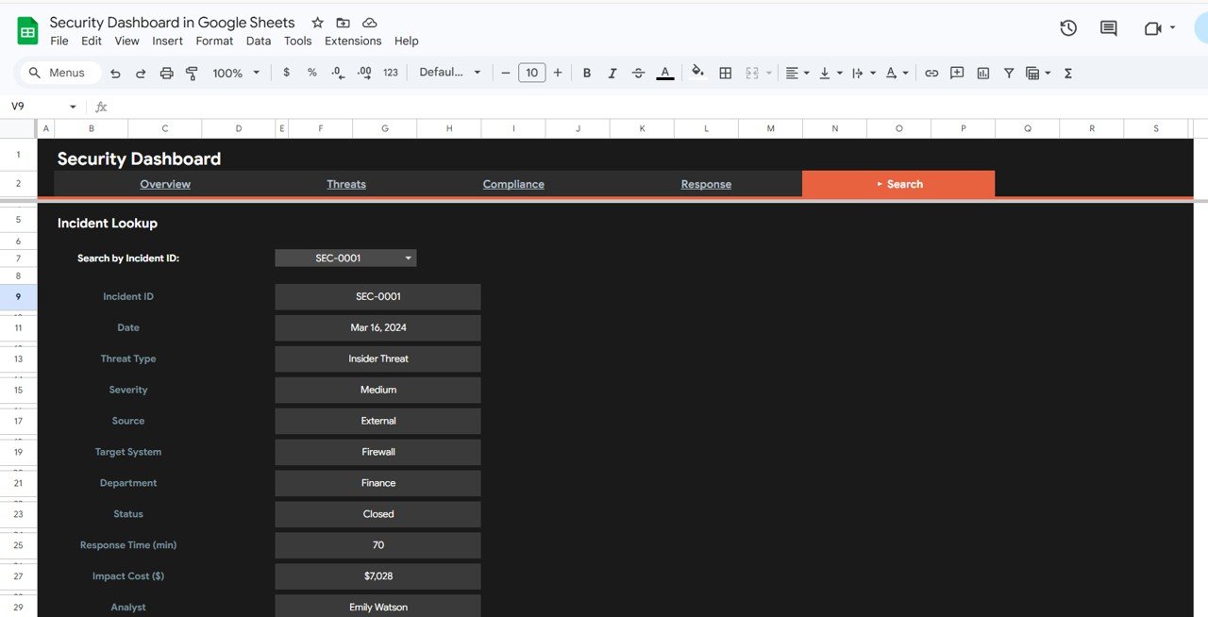1208x617 pixels.
Task: Increase decimal places
Action: pyautogui.click(x=363, y=72)
